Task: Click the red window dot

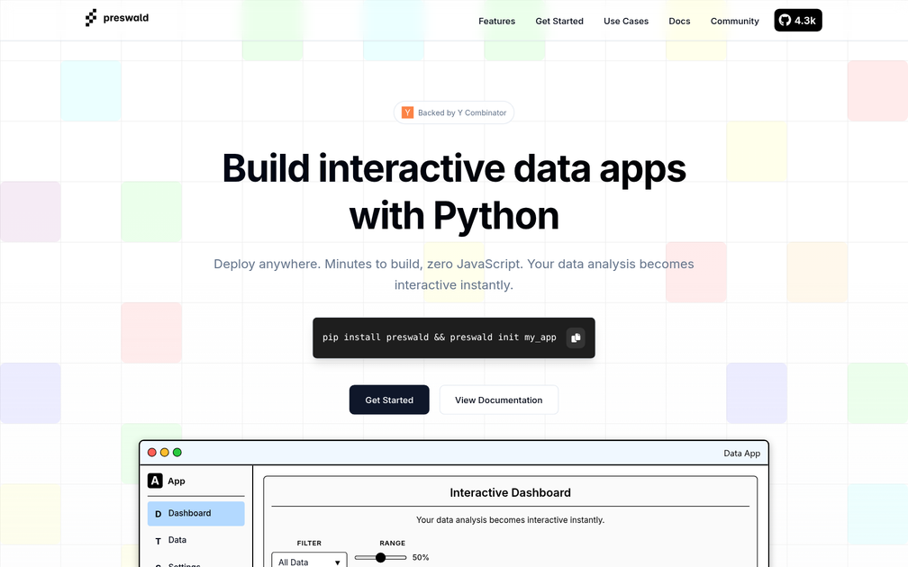Action: 152,453
